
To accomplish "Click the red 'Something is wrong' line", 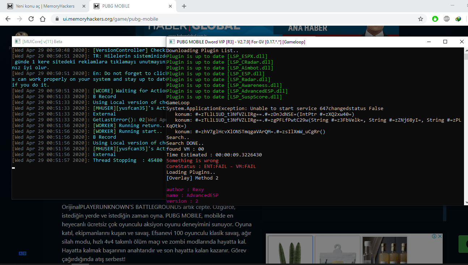I will (192, 160).
